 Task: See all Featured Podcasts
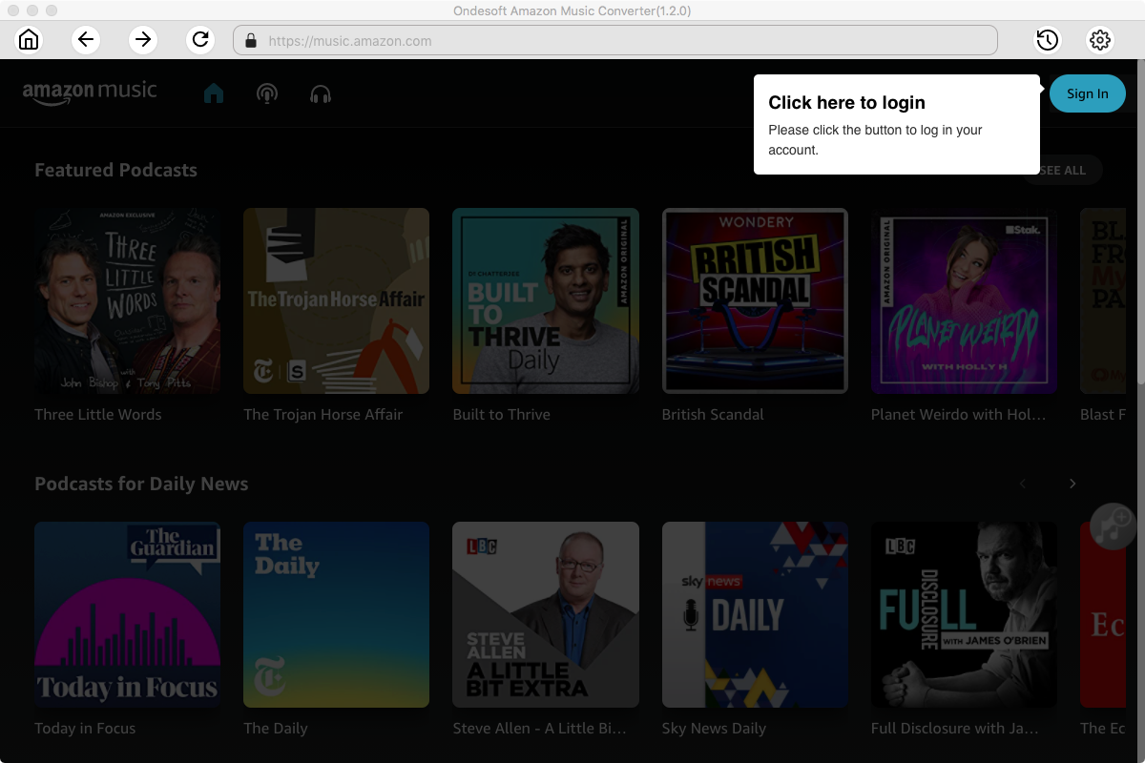click(1063, 170)
